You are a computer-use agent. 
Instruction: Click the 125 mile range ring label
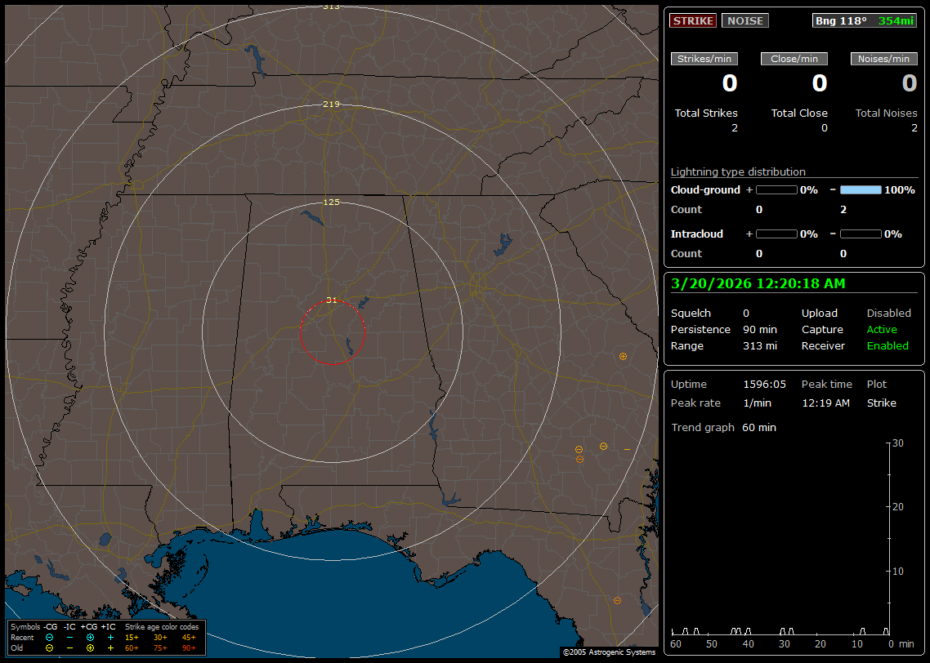(332, 202)
